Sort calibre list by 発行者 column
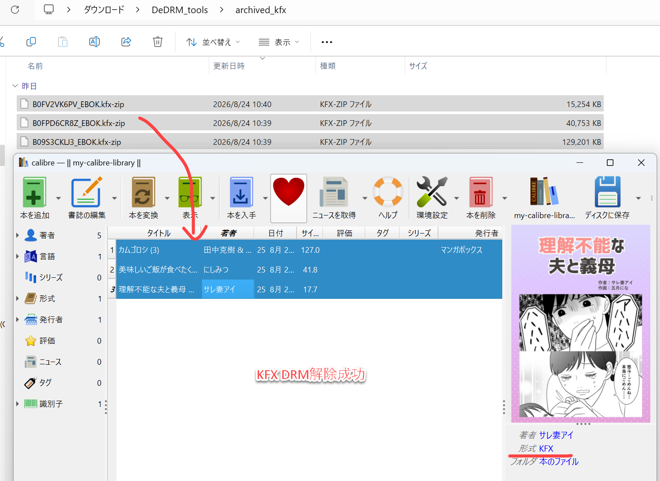Viewport: 660px width, 481px height. pos(470,233)
